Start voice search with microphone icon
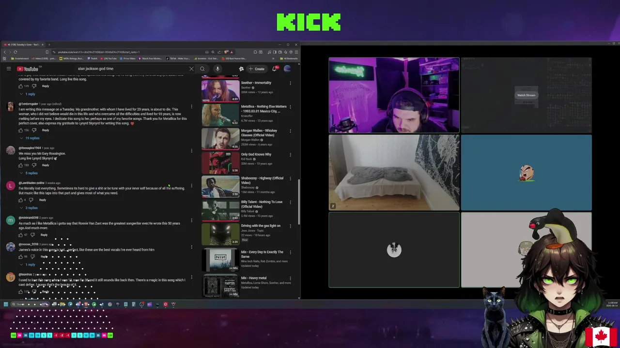 217,69
